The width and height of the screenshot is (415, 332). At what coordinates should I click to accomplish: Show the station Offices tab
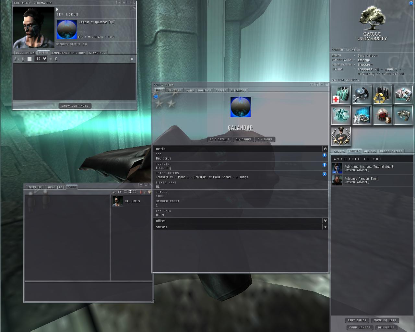(370, 151)
